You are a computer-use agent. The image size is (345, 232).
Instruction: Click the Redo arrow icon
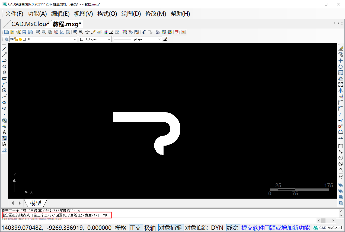tap(150, 32)
